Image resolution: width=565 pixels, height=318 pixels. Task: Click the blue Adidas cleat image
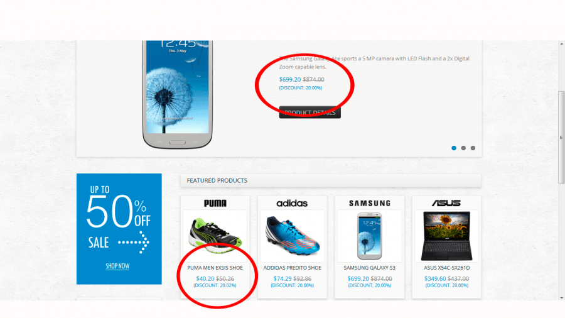292,236
